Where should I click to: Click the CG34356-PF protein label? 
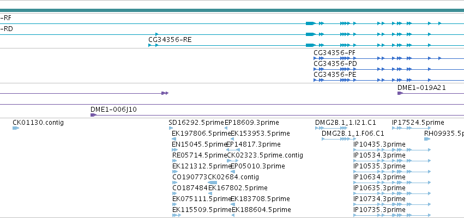point(334,53)
